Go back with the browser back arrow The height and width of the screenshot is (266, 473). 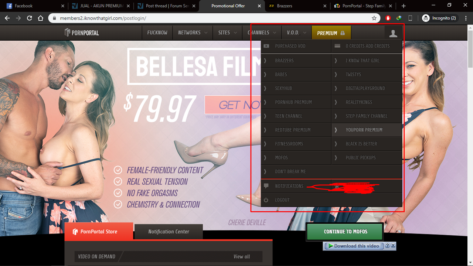(x=7, y=18)
